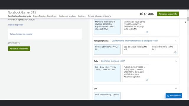Select Dark Shadow Gray - Grafite color
The image size is (189, 106).
pyautogui.click(x=107, y=96)
